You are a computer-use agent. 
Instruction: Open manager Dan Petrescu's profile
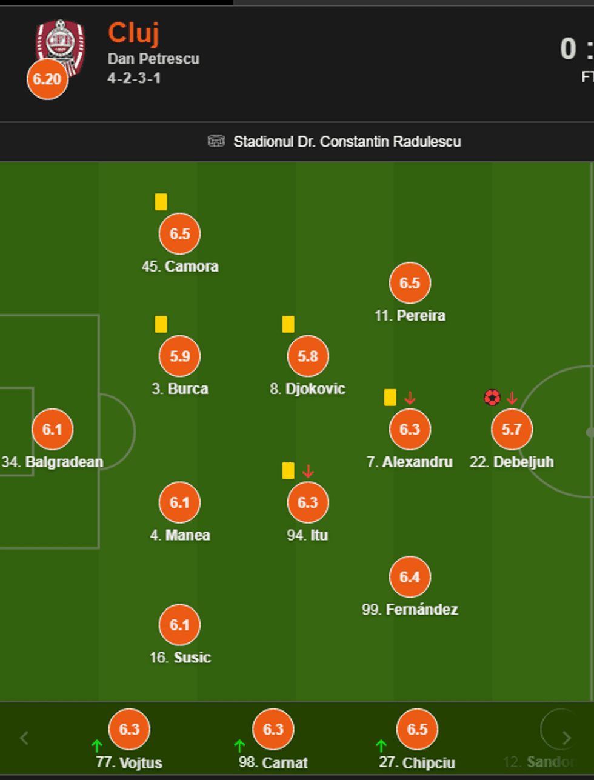click(x=153, y=59)
